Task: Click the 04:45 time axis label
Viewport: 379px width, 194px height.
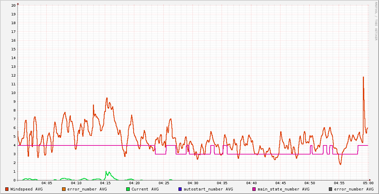Action: pyautogui.click(x=280, y=183)
